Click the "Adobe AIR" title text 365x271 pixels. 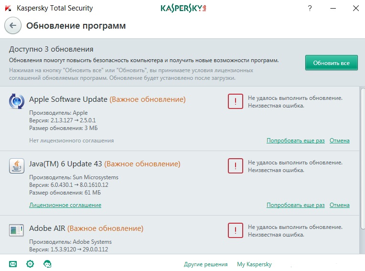tap(47, 228)
